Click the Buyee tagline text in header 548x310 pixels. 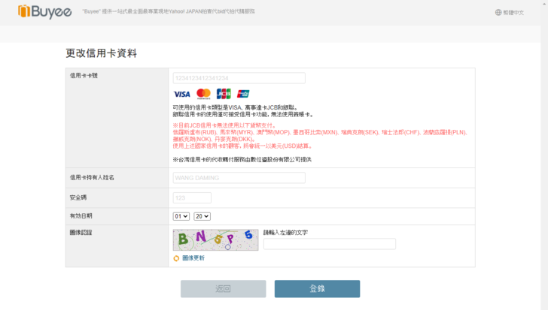tap(169, 11)
